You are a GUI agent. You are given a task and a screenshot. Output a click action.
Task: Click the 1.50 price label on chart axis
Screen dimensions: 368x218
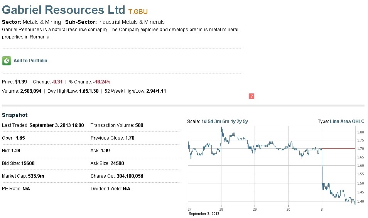click(x=360, y=183)
